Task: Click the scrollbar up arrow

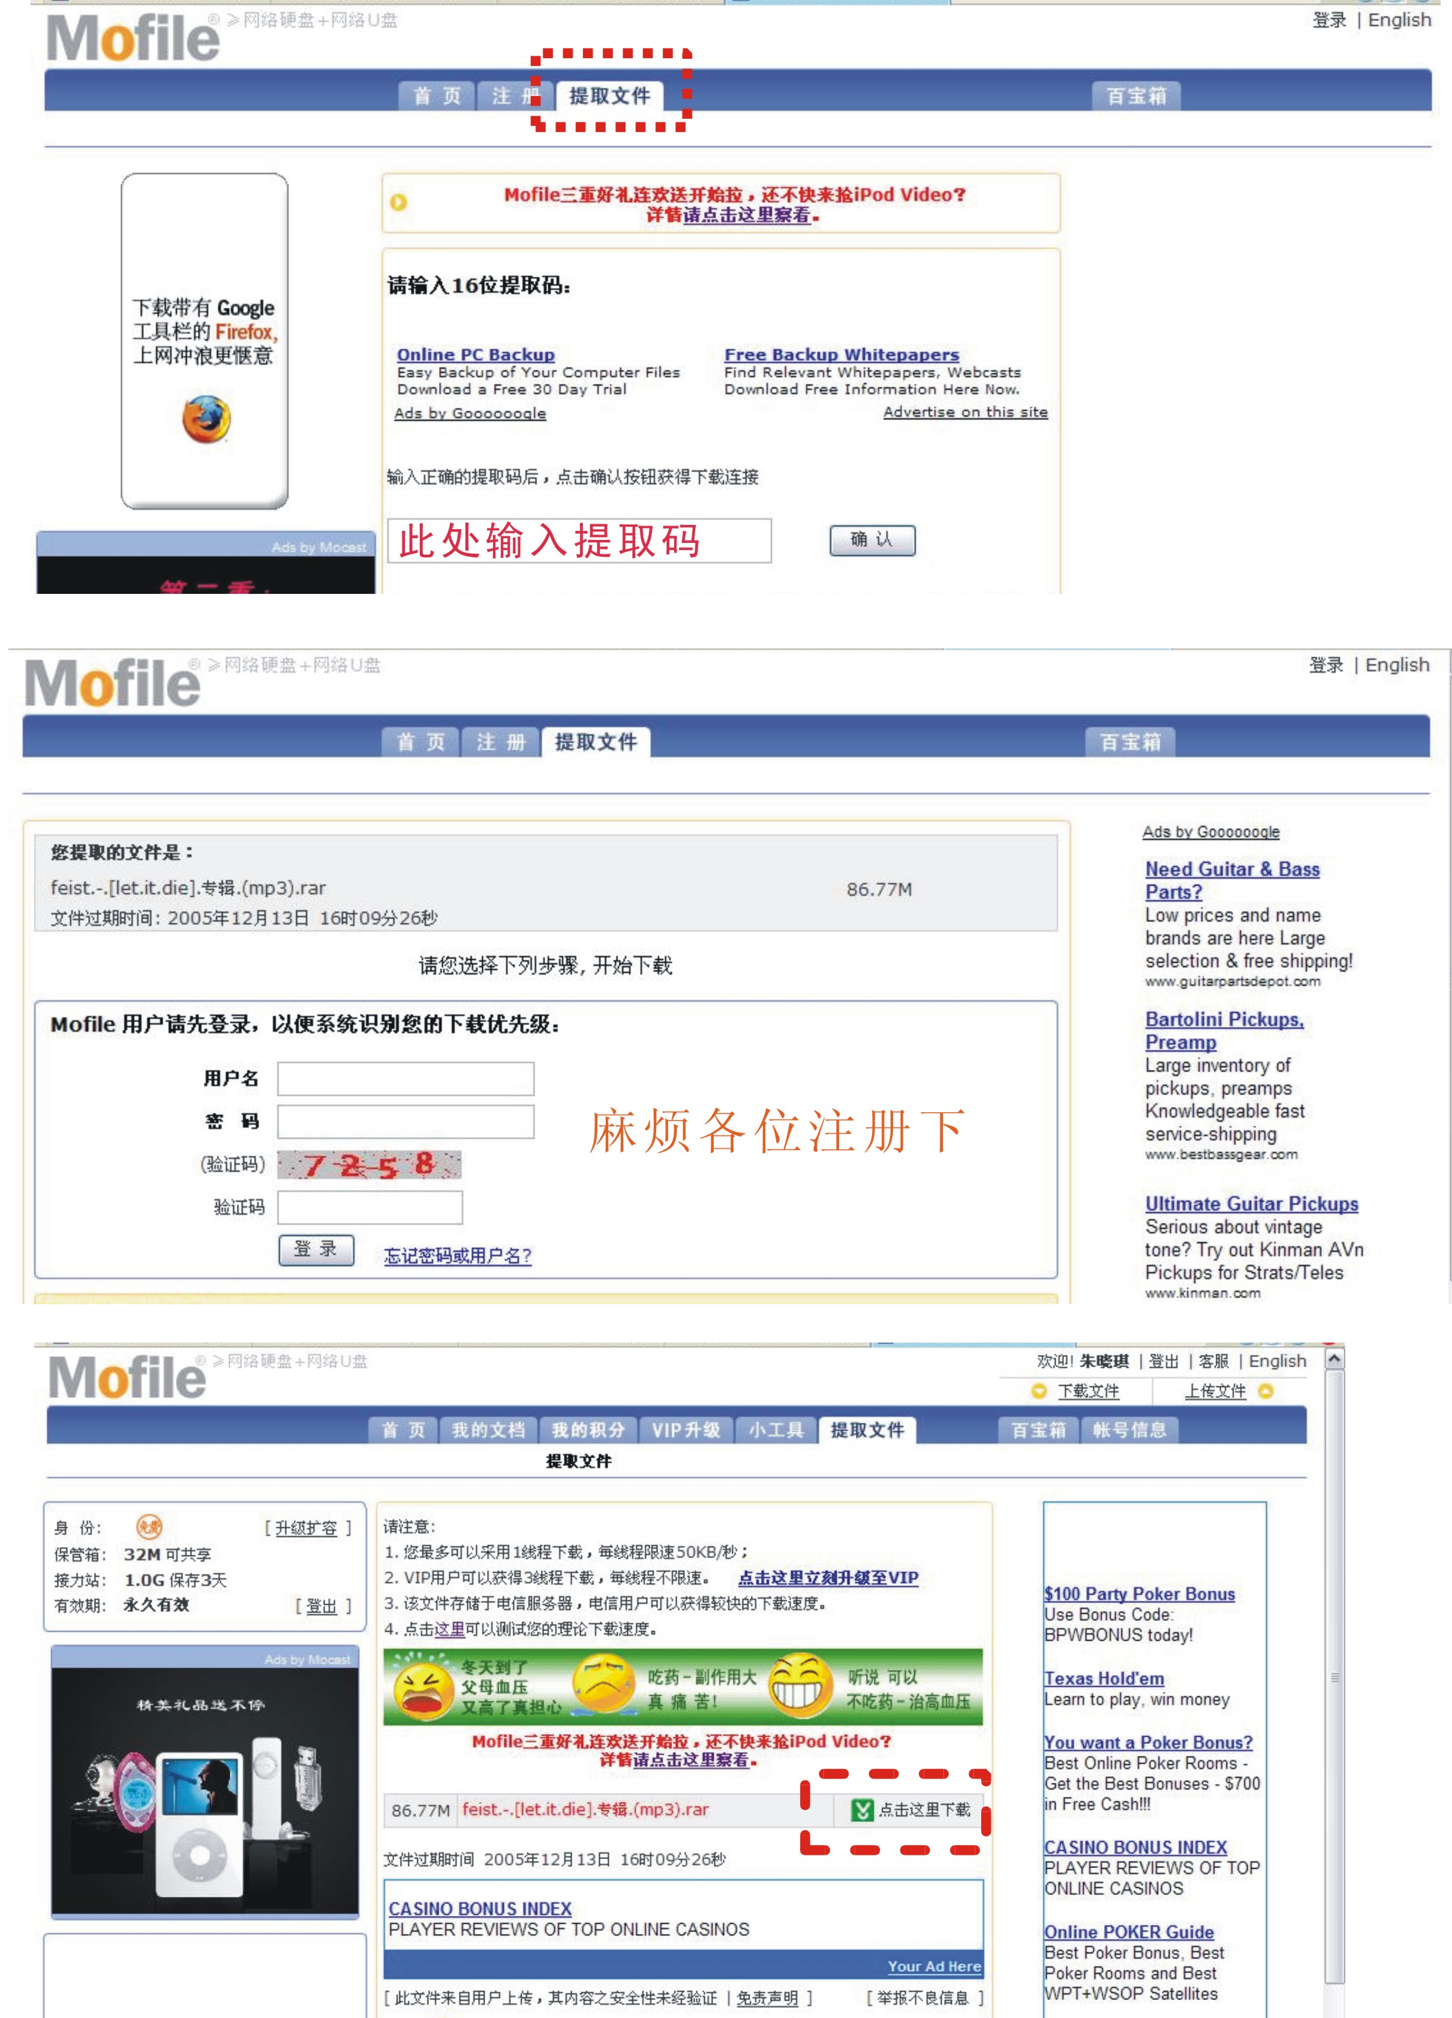Action: 1334,1359
